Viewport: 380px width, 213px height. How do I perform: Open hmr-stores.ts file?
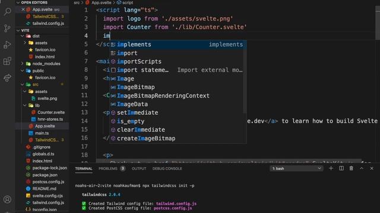tap(50, 120)
